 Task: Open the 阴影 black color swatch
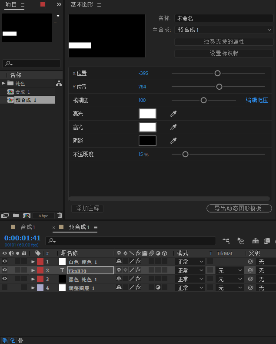click(147, 141)
